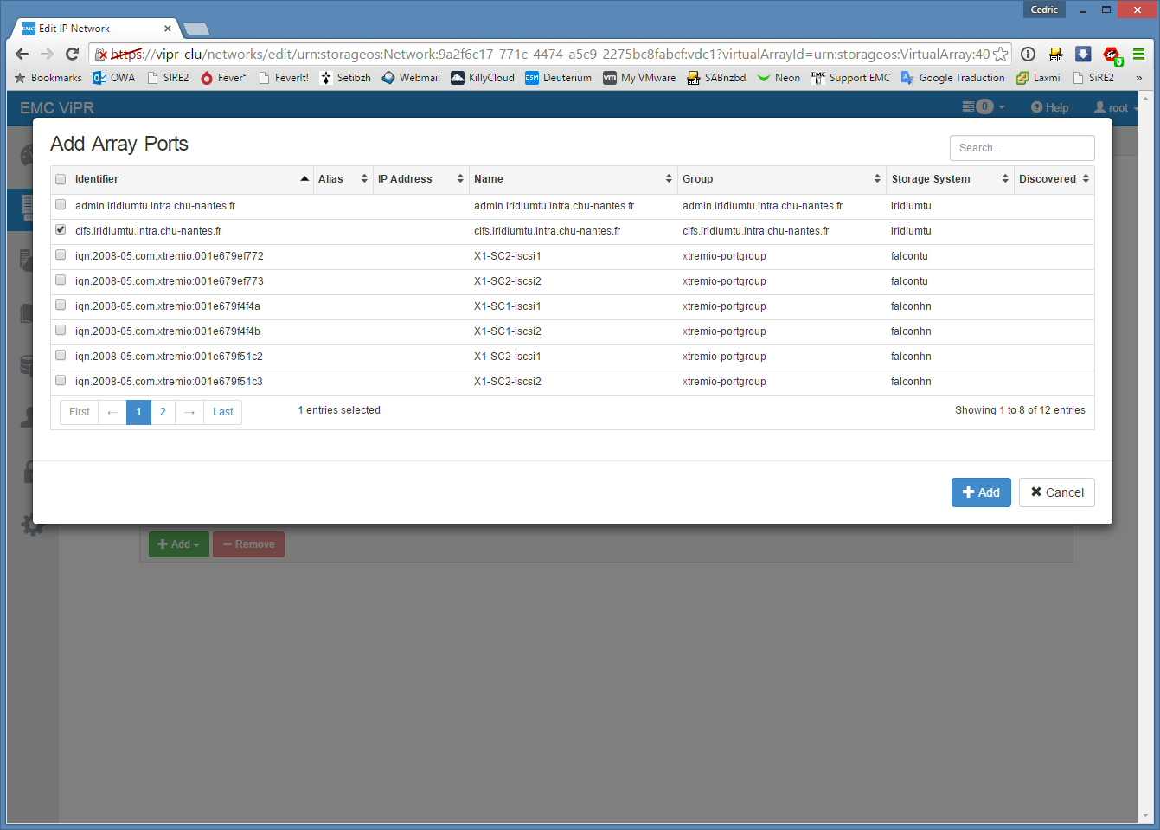Image resolution: width=1160 pixels, height=830 pixels.
Task: Bookmark this page with the star icon
Action: [1000, 54]
